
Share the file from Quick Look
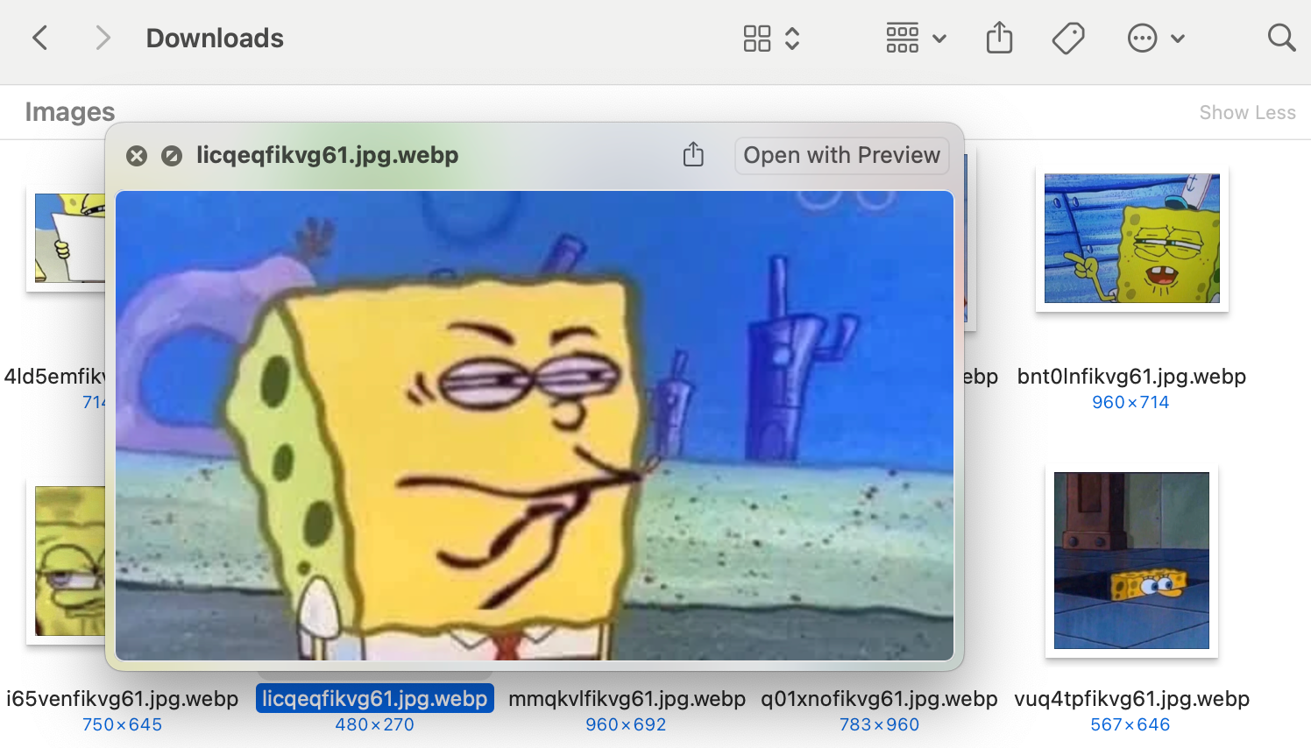pos(693,154)
